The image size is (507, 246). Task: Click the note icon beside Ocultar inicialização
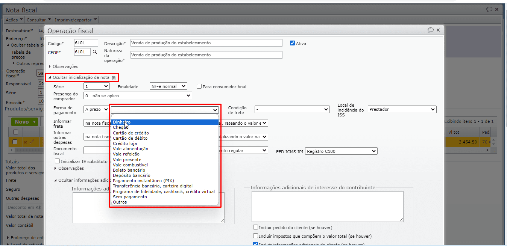click(x=114, y=78)
